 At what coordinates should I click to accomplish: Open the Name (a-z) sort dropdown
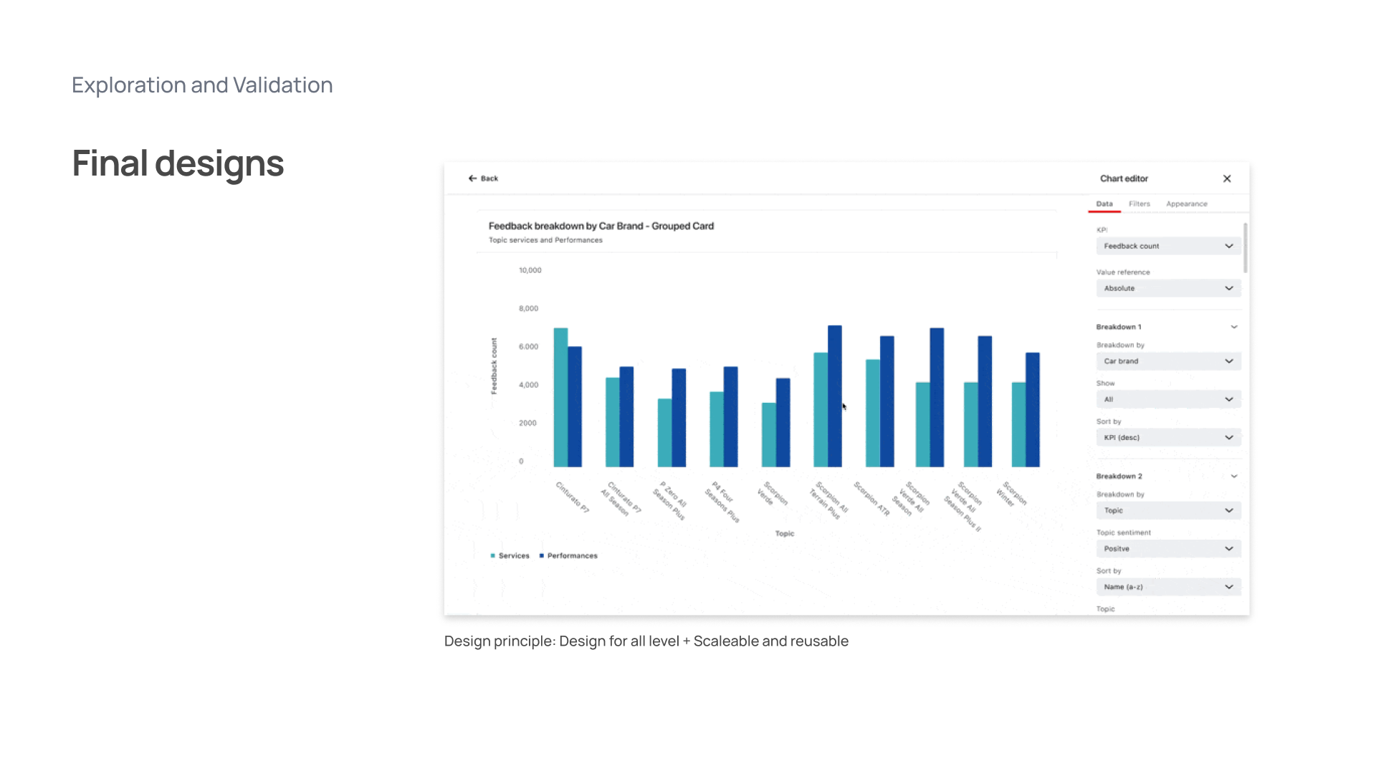[1168, 586]
